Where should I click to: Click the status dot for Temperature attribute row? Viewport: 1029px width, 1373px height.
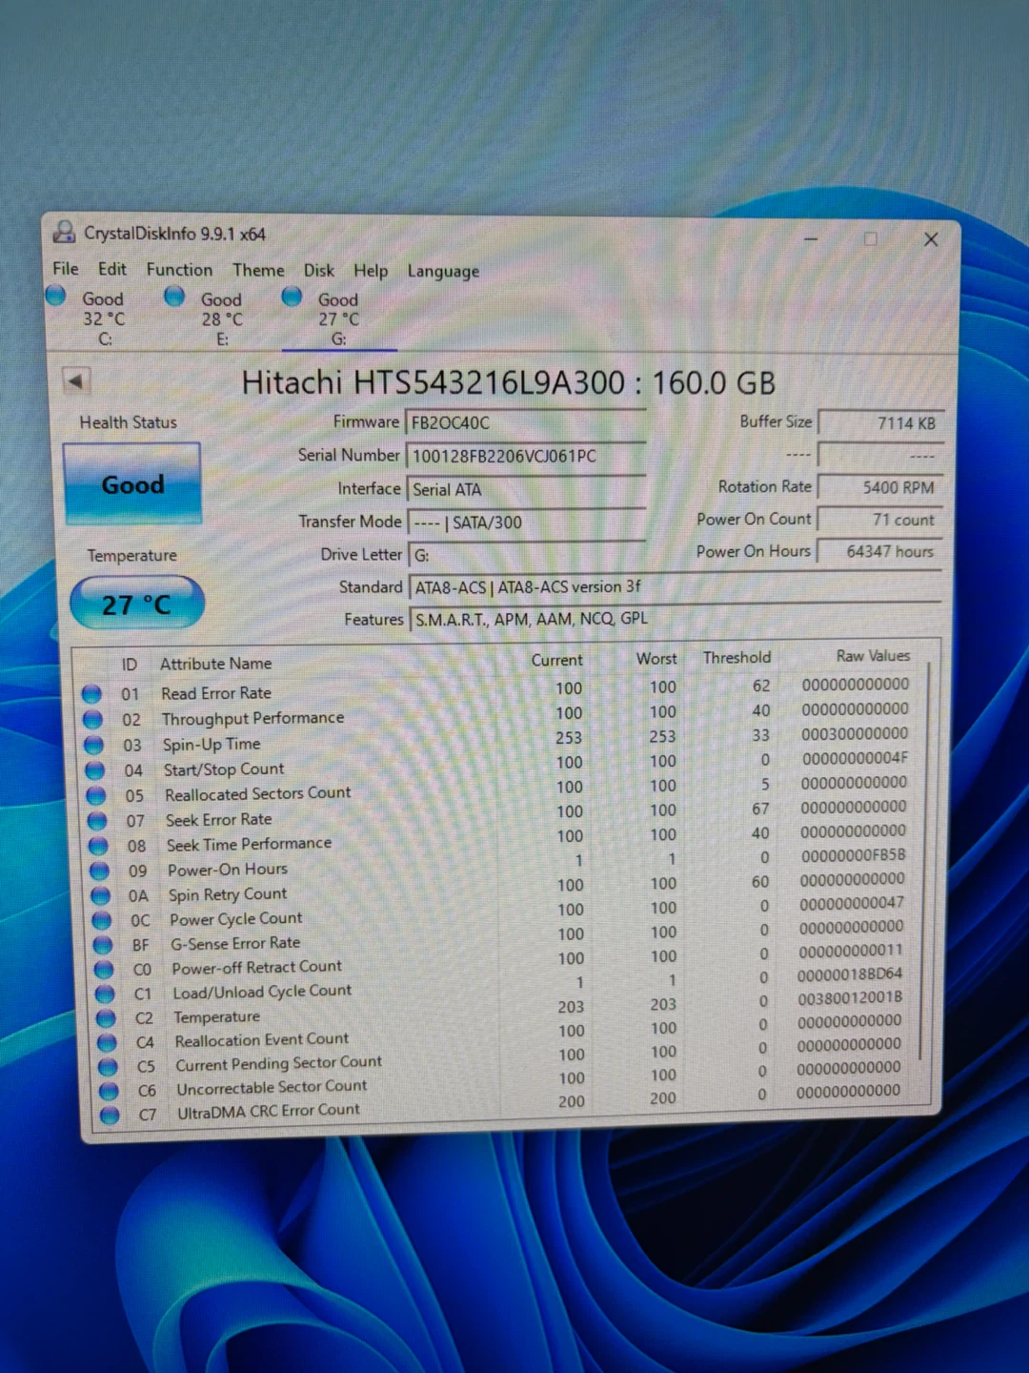tap(106, 1018)
